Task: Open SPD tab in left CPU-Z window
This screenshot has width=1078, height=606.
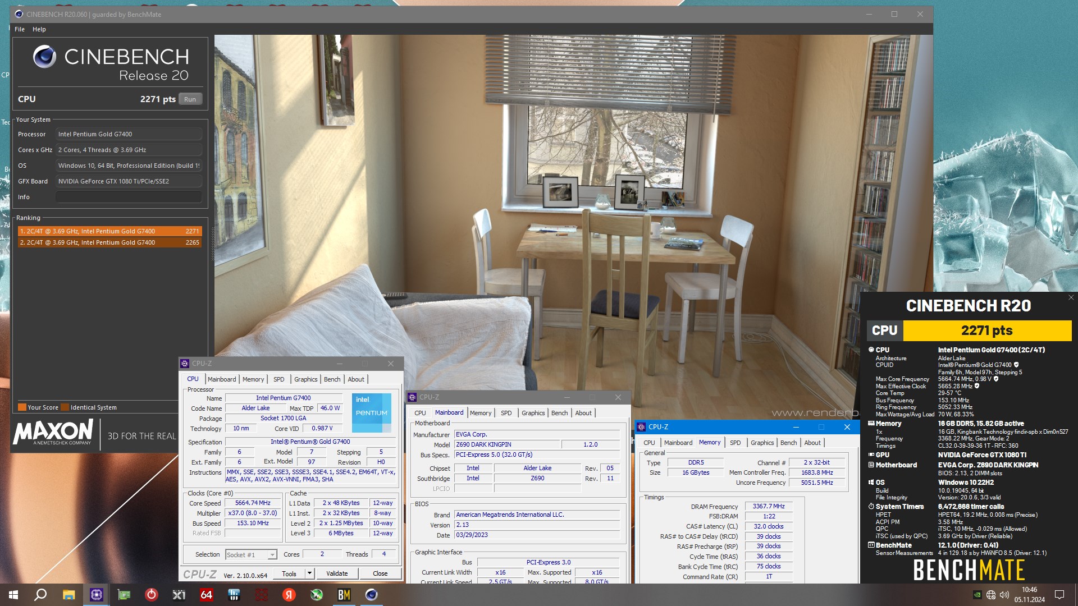Action: [x=279, y=379]
